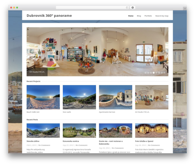Select the eighth slider pagination dot
Screen dimensions: 195x165
pos(165,73)
